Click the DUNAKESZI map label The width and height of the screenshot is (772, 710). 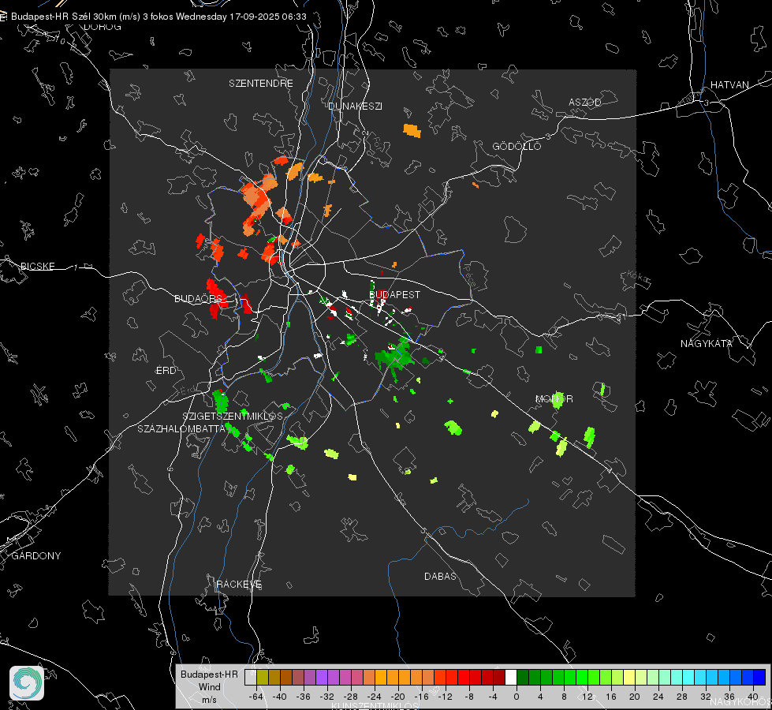pyautogui.click(x=355, y=106)
